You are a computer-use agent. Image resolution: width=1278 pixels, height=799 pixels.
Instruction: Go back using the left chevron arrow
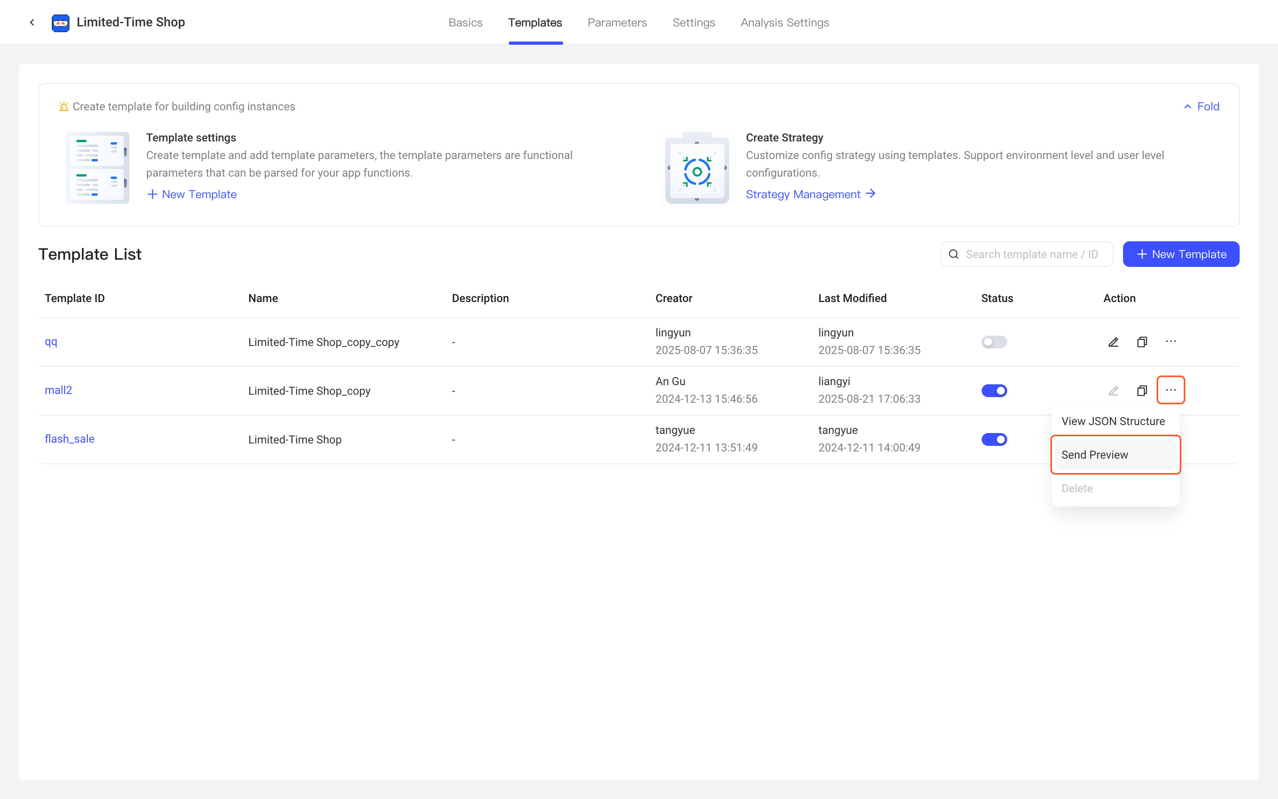click(x=32, y=22)
